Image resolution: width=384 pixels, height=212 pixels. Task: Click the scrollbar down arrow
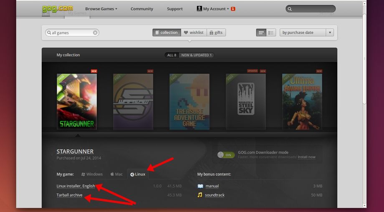[x=364, y=206]
